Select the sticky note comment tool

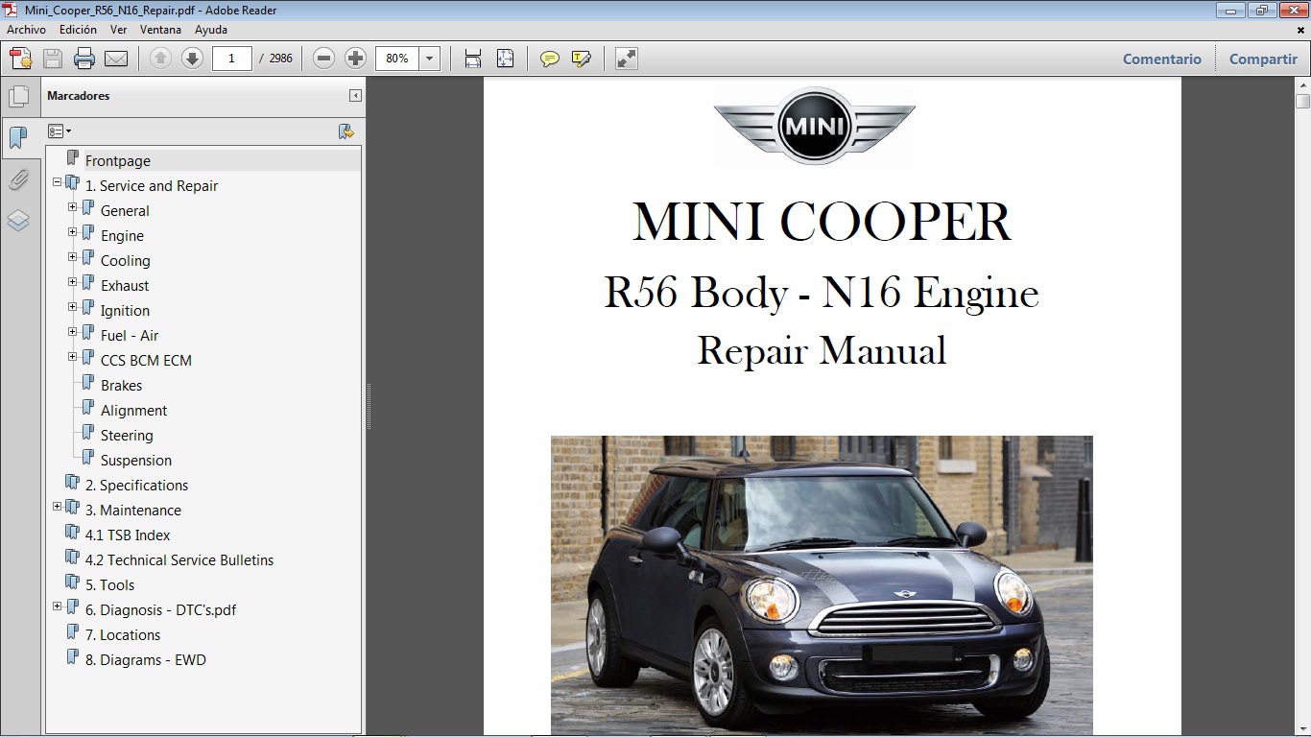pos(549,59)
